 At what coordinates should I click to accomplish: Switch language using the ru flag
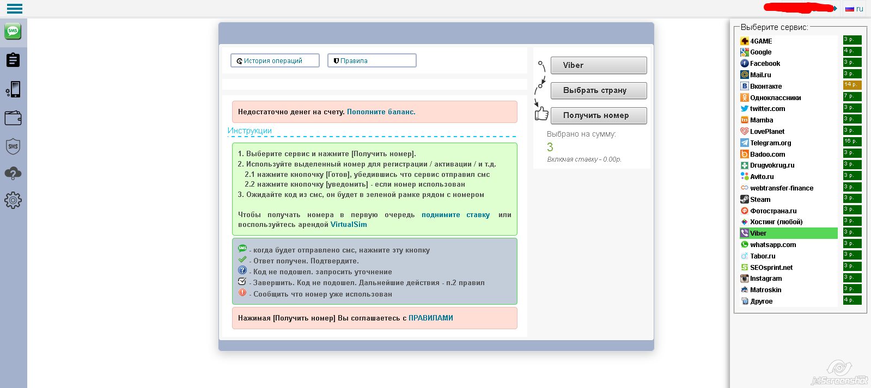pyautogui.click(x=849, y=9)
